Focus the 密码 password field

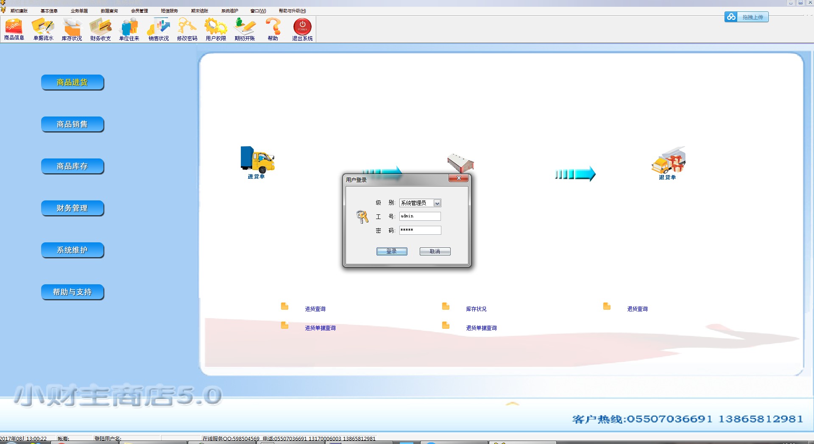(420, 230)
